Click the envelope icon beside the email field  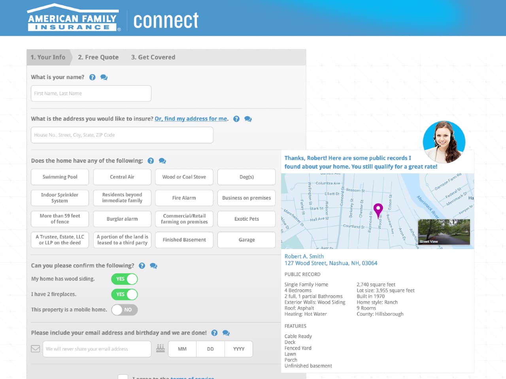coord(35,349)
